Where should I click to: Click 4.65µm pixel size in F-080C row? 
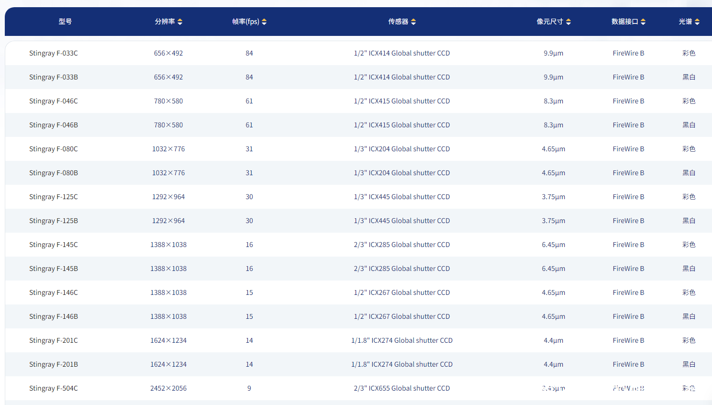554,149
